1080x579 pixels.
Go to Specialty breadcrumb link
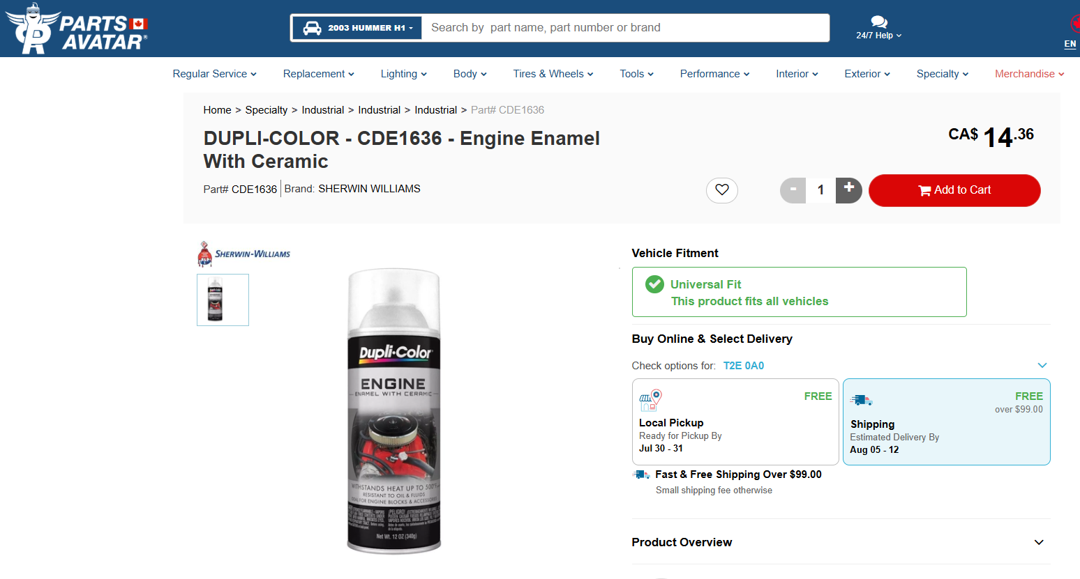point(267,110)
